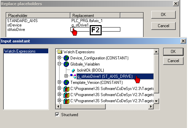This screenshot has width=188, height=128.
Task: Cancel the Input assistant dialog
Action: [x=173, y=61]
